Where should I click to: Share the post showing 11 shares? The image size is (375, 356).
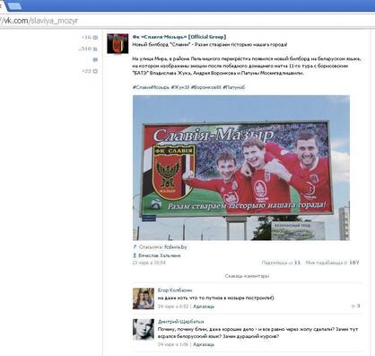tap(281, 263)
